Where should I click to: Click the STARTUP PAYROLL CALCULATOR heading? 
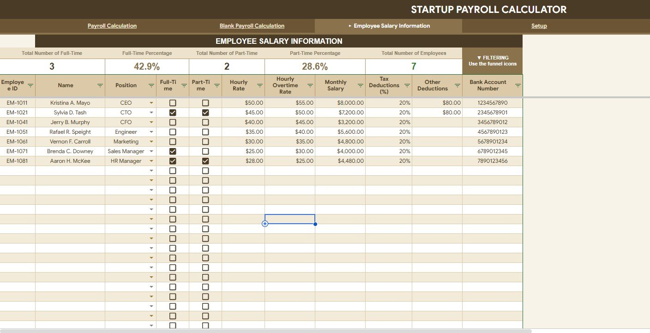pos(488,10)
